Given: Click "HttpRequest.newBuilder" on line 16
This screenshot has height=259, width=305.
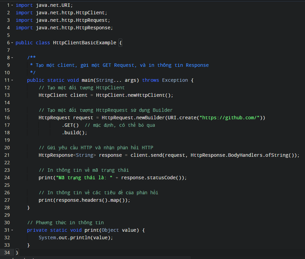Looking at the screenshot, I should [133, 118].
